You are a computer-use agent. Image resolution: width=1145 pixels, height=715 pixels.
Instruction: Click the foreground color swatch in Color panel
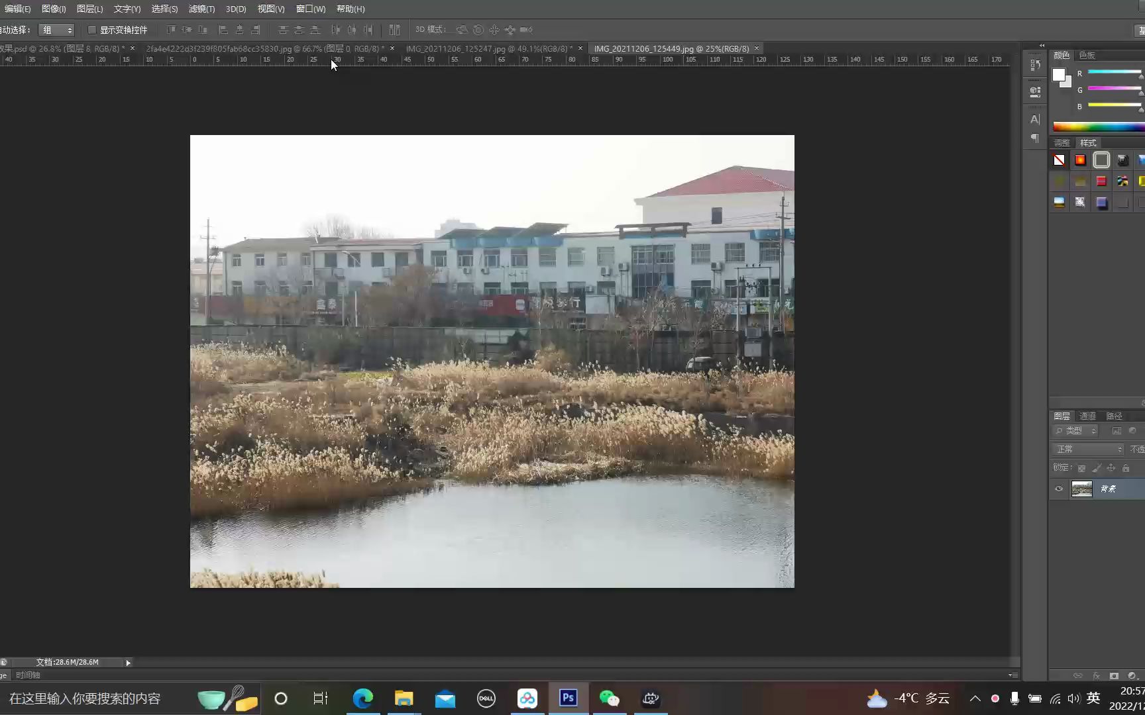click(1059, 75)
